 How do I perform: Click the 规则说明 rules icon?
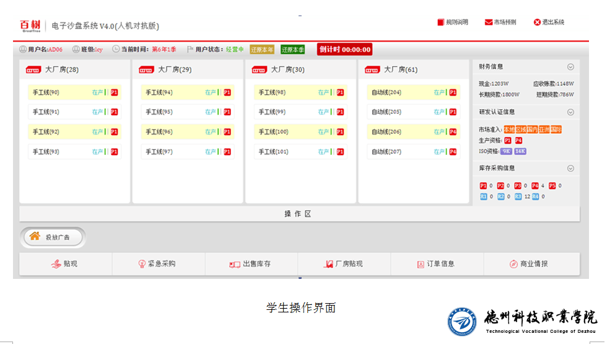coord(441,22)
